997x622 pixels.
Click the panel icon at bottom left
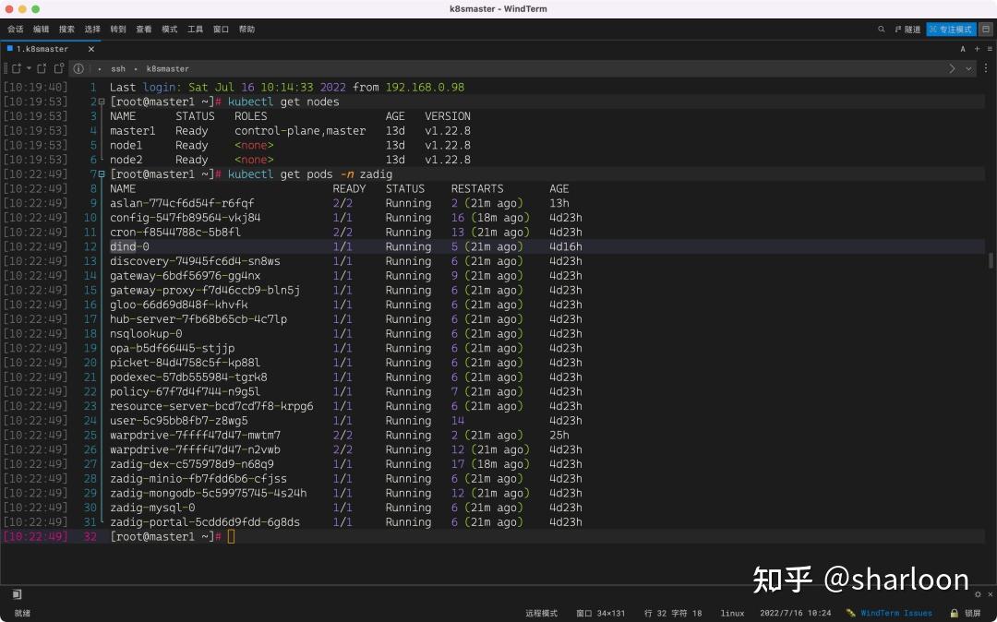click(x=16, y=594)
